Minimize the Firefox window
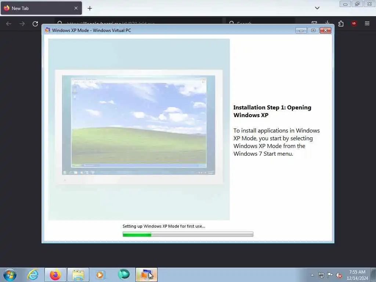Viewport: 376px width, 282px height. pyautogui.click(x=345, y=4)
